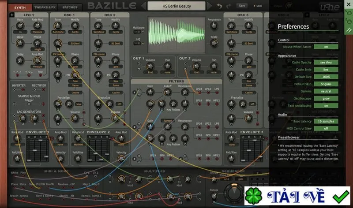This screenshot has height=208, width=353.
Task: Click the Envelope 1 Velocity knob
Action: [60, 159]
